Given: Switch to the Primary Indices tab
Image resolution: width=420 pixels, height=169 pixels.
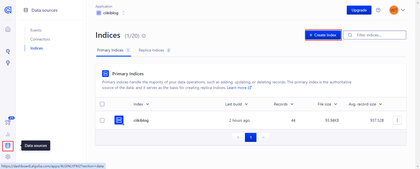Looking at the screenshot, I should [x=113, y=50].
